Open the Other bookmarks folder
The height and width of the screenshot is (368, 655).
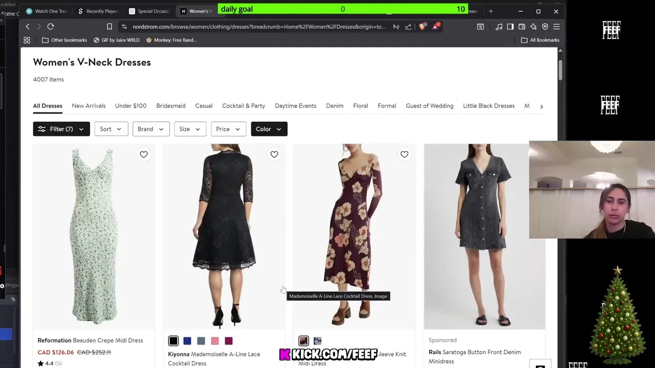64,40
